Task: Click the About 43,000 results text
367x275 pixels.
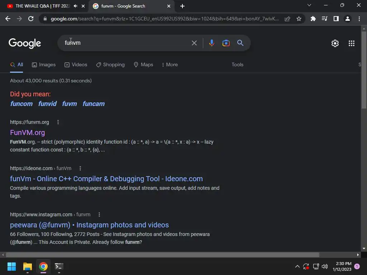Action: coord(51,81)
